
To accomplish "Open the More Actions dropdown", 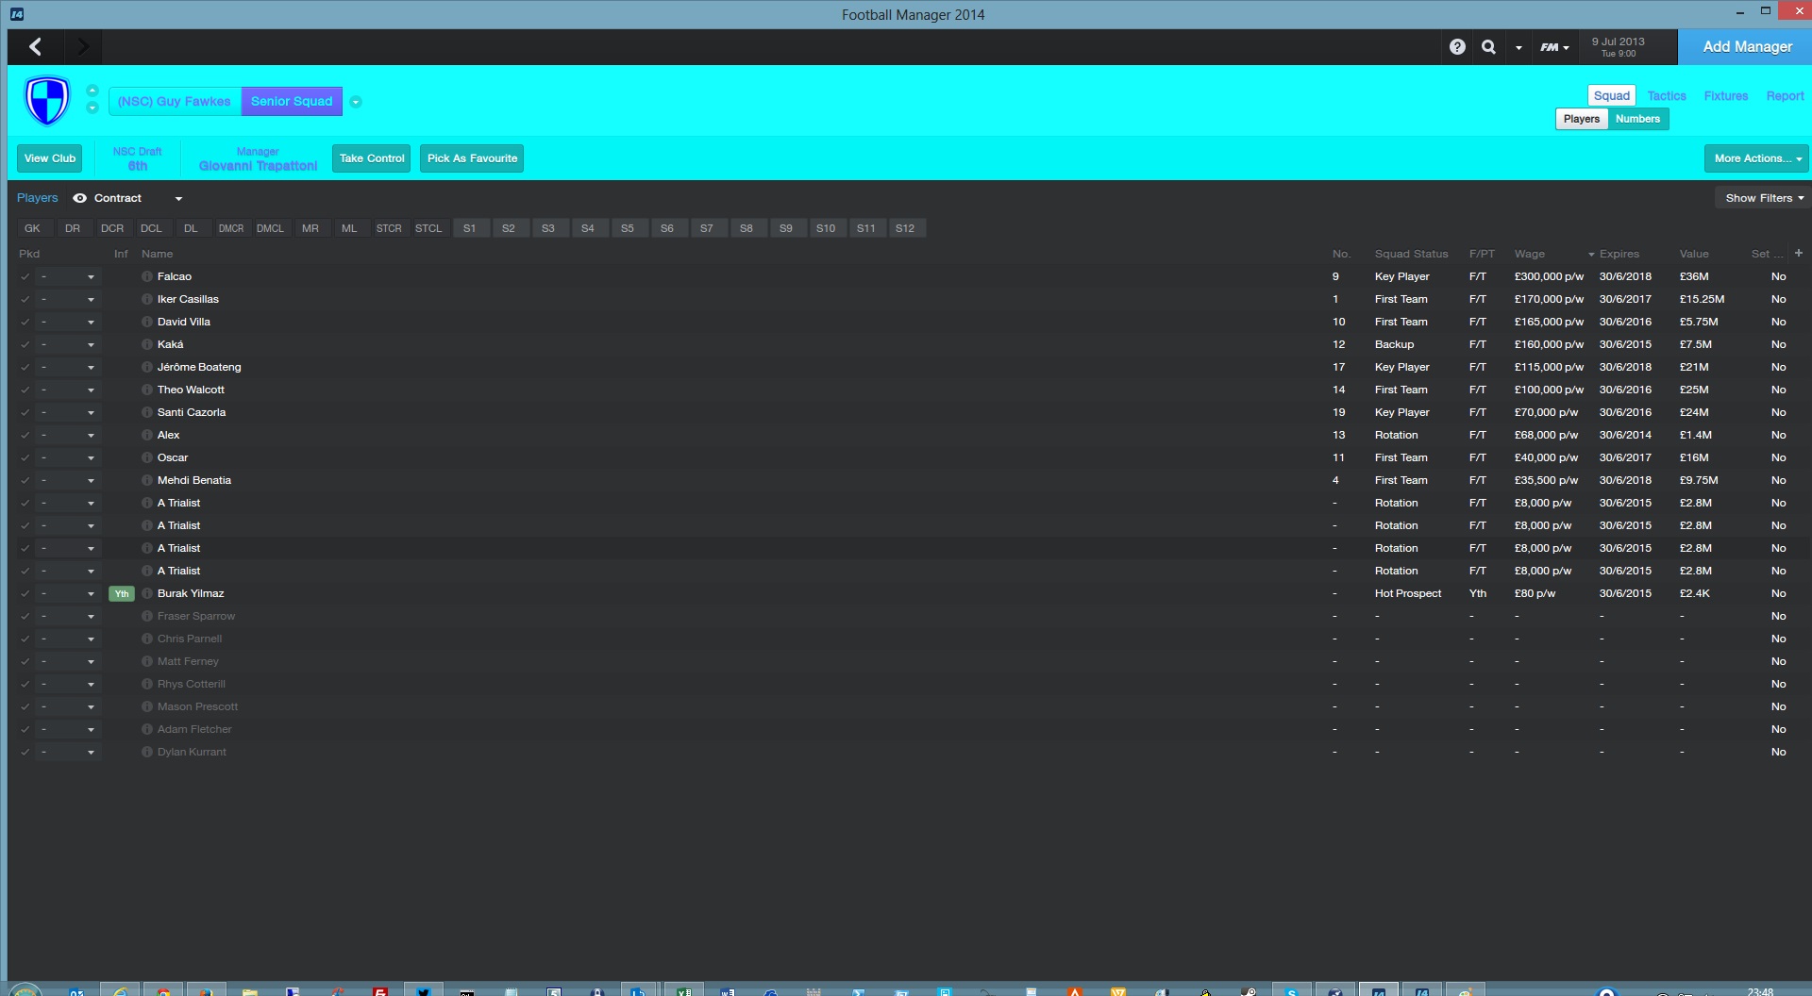I will tap(1756, 158).
